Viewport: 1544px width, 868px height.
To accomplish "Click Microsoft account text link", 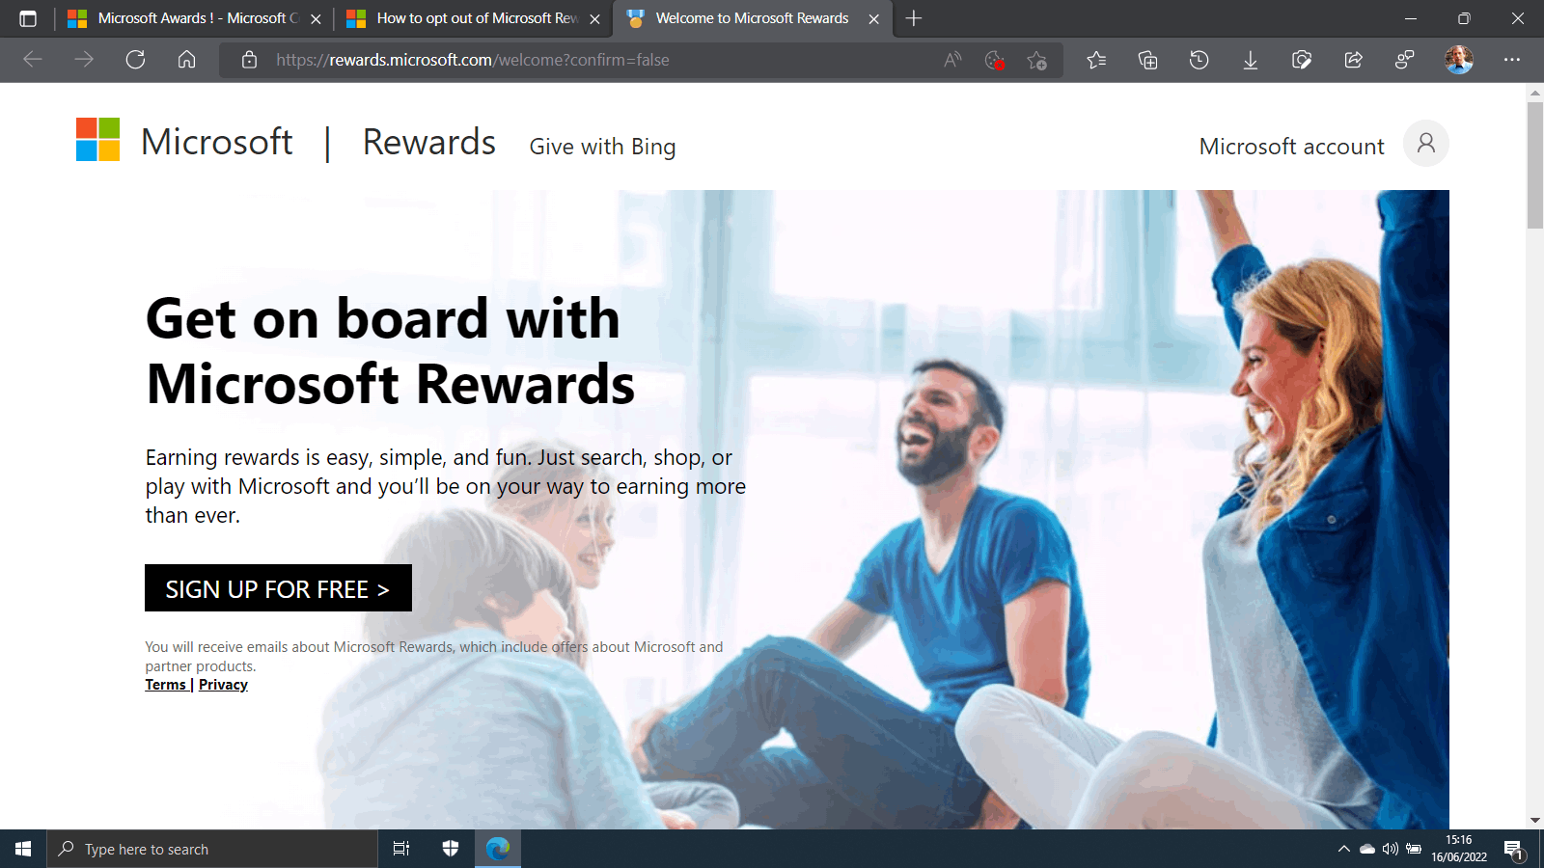I will point(1291,147).
